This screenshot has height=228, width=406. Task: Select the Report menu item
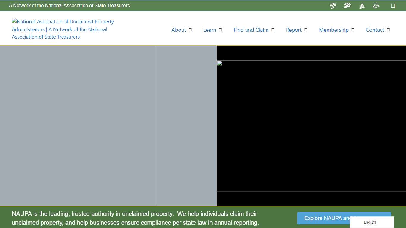[x=293, y=30]
